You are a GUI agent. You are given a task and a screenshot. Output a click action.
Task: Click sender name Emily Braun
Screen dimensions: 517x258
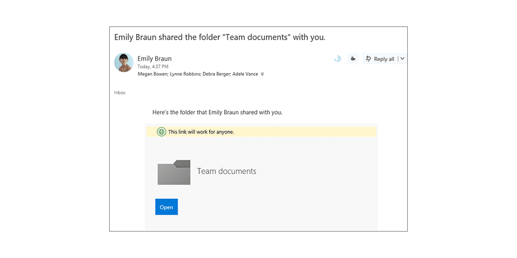155,59
